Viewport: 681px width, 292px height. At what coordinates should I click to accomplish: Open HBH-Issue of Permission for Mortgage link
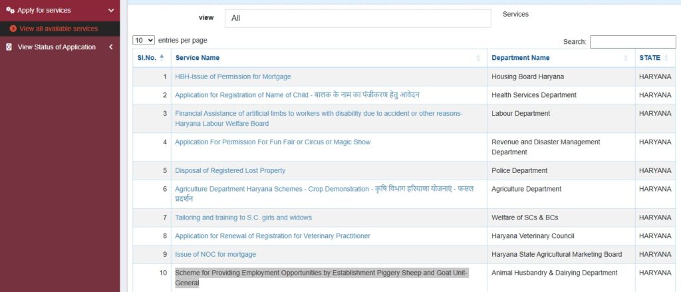[x=233, y=76]
